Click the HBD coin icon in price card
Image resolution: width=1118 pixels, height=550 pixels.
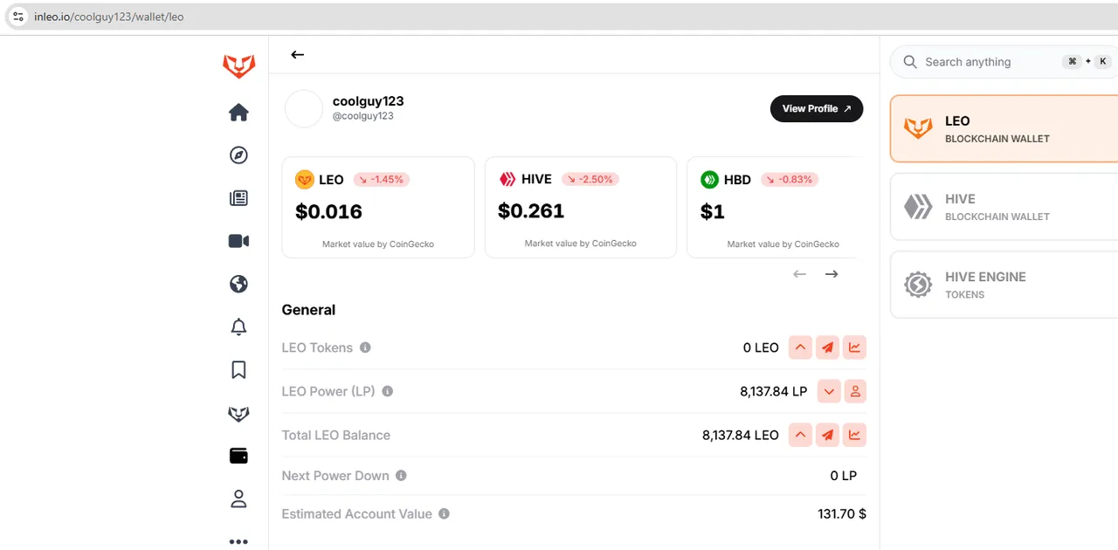[x=710, y=180]
